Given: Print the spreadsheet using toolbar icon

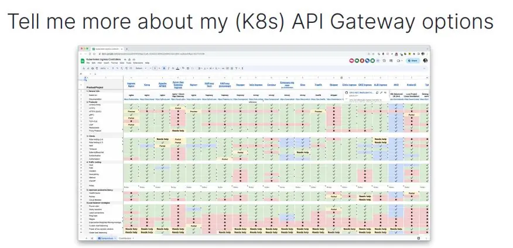Looking at the screenshot, I should pos(93,68).
